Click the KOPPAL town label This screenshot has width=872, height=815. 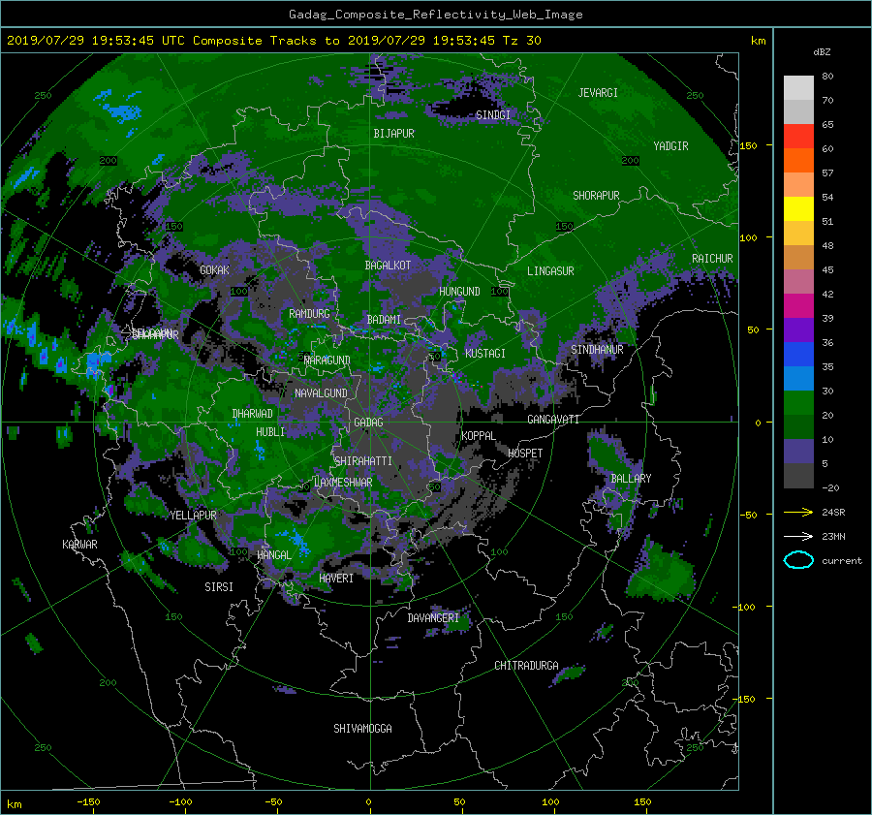479,436
